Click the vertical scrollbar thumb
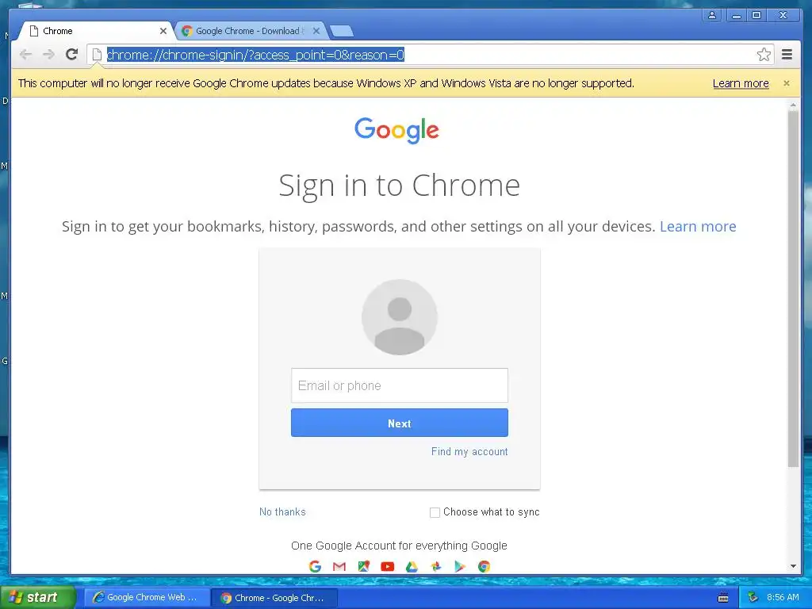This screenshot has height=609, width=812. pyautogui.click(x=793, y=289)
